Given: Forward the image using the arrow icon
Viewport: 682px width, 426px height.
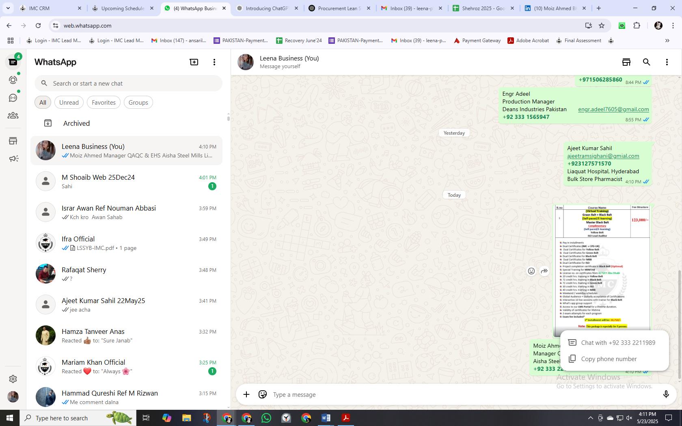Looking at the screenshot, I should (544, 271).
